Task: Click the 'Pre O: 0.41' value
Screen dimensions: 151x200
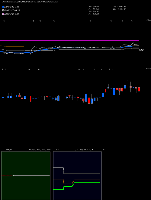Action: coord(94,7)
